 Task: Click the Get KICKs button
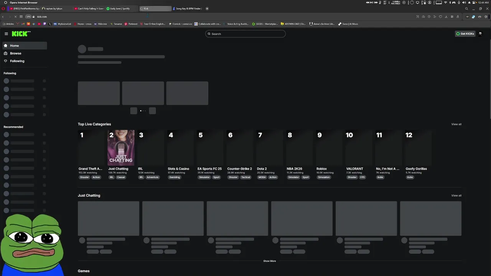[x=465, y=34]
